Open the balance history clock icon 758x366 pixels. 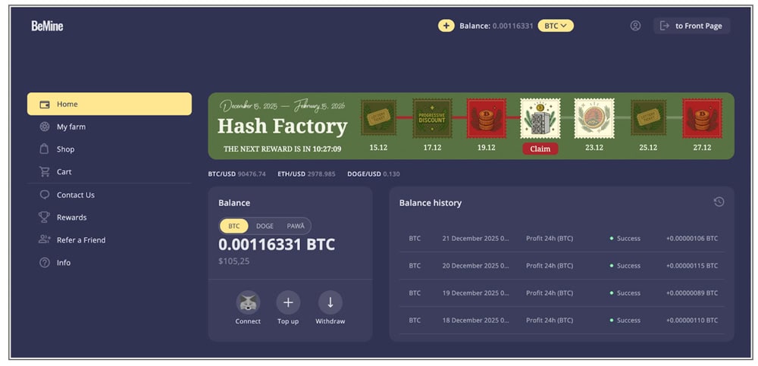719,202
